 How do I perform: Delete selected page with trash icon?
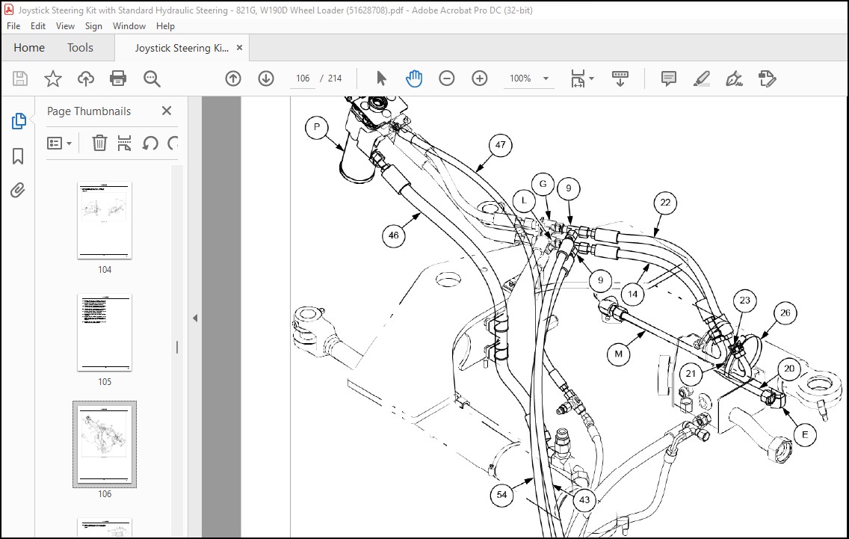pos(99,143)
